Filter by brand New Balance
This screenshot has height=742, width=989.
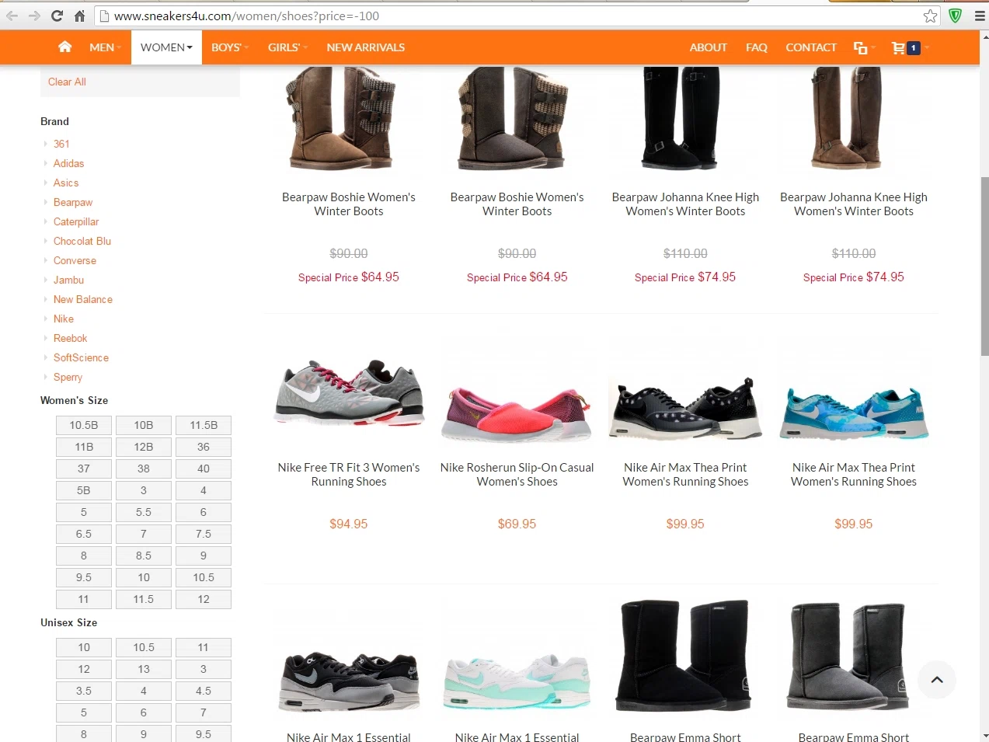[83, 299]
